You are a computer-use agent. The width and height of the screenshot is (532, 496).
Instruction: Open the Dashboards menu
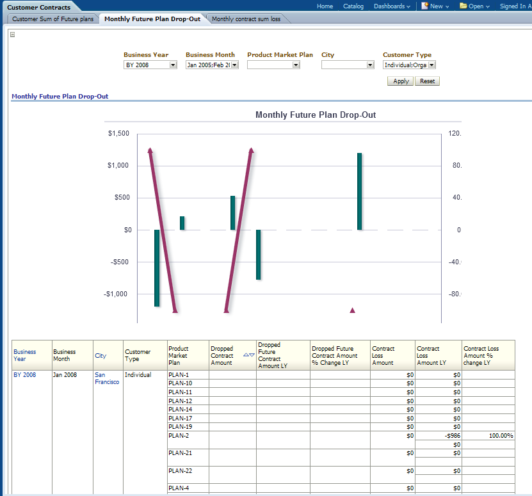pos(392,6)
